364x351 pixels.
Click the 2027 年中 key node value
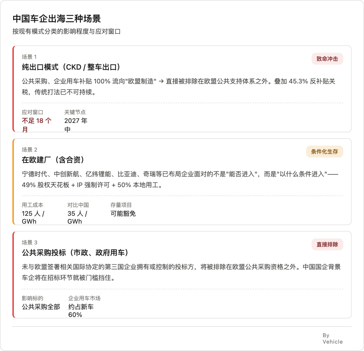coord(76,125)
